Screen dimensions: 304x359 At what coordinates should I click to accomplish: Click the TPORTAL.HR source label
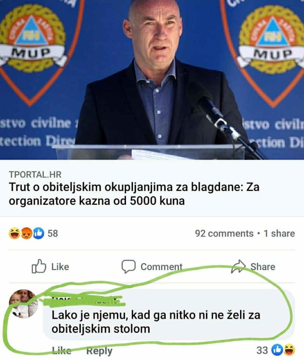coord(35,175)
